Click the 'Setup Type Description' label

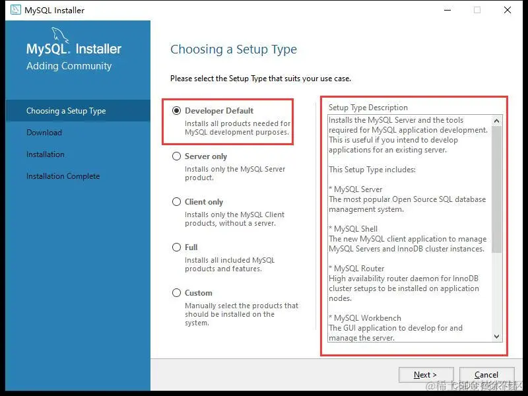pyautogui.click(x=368, y=108)
